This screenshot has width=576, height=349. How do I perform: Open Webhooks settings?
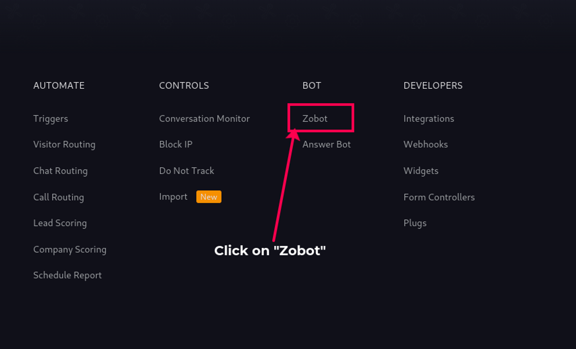[426, 144]
